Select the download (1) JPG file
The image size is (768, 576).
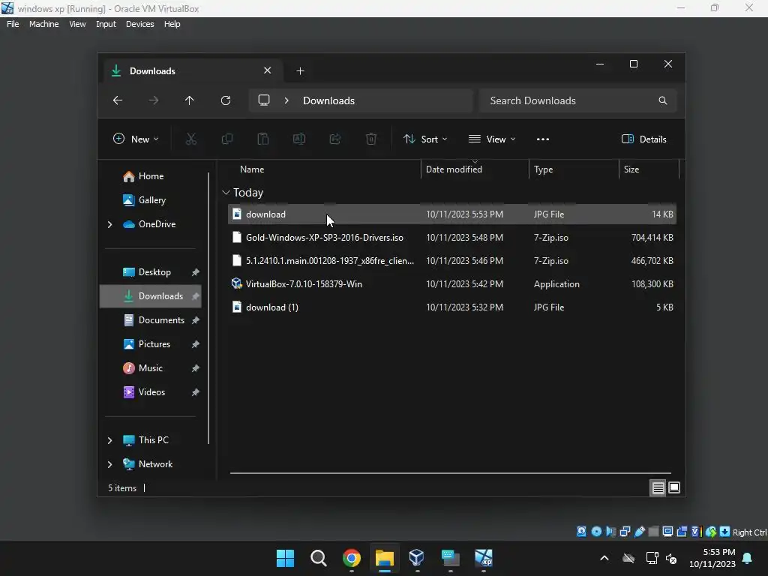click(x=452, y=307)
